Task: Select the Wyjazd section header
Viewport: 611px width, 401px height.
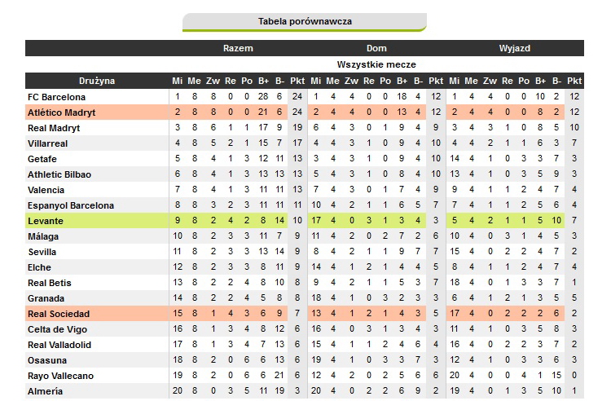Action: 515,48
